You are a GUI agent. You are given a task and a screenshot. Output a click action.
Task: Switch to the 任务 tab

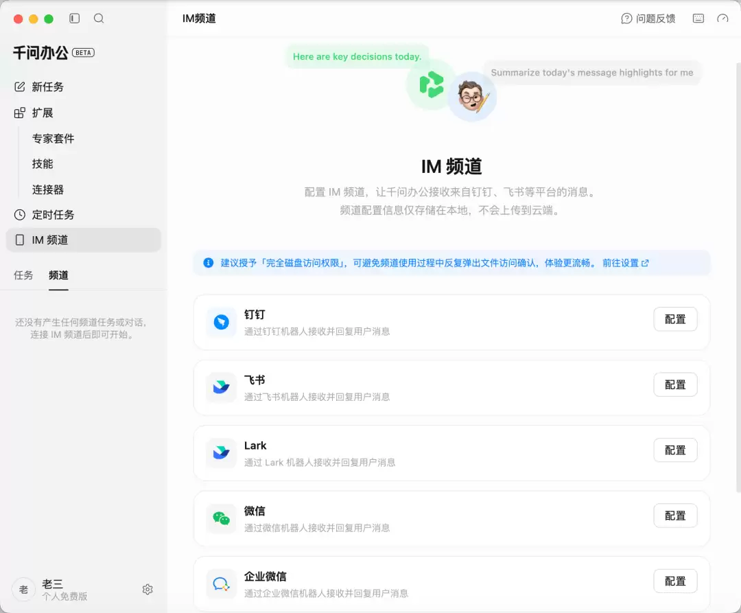[23, 275]
